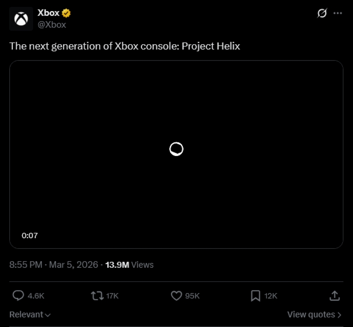The width and height of the screenshot is (353, 327).
Task: Open the Xbox profile avatar
Action: (x=21, y=19)
